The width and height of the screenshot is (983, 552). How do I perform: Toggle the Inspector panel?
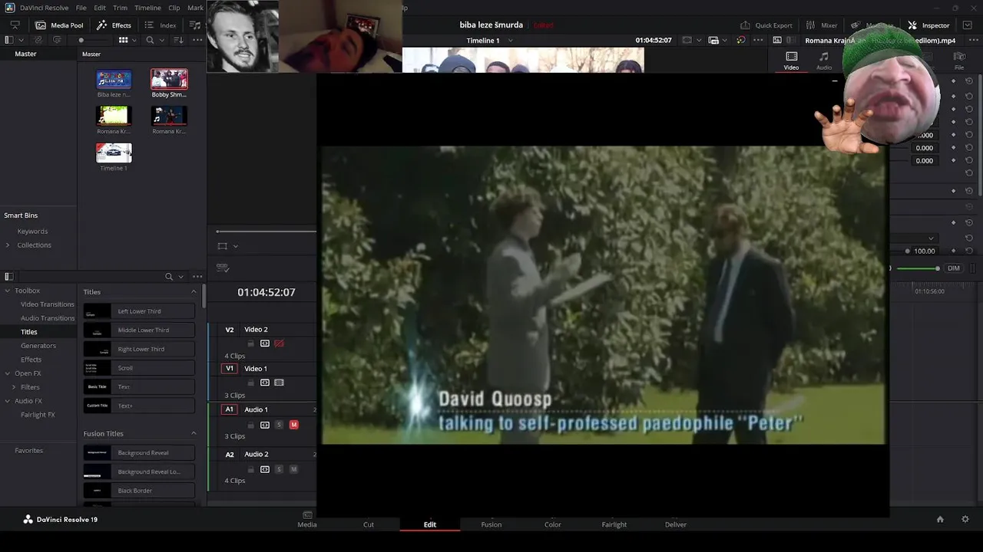[928, 25]
